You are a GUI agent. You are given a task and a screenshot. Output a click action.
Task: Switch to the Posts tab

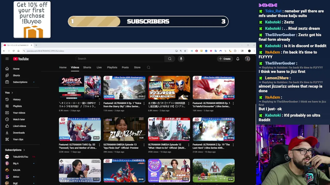pos(125,68)
